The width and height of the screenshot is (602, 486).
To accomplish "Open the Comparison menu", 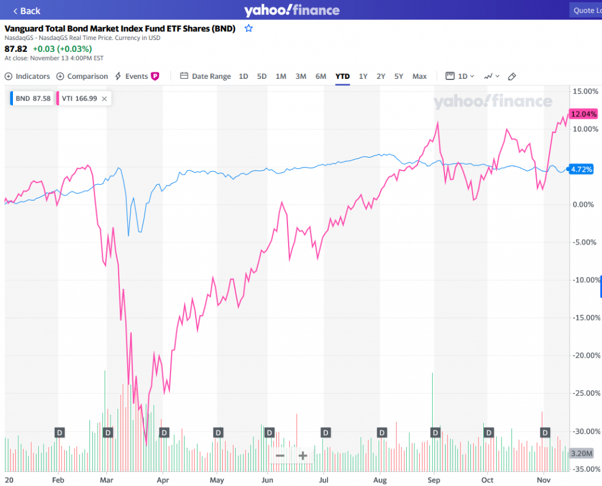I will (82, 76).
